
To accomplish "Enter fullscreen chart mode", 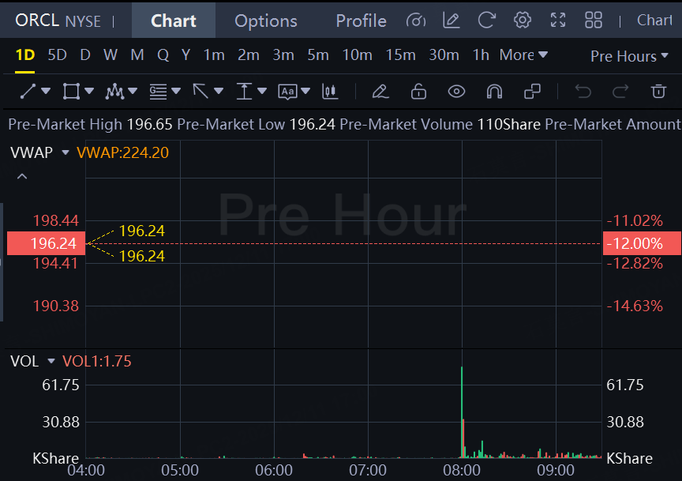I will click(558, 20).
